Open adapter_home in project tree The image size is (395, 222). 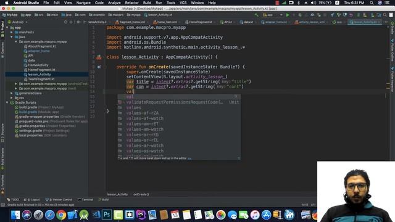click(x=37, y=51)
